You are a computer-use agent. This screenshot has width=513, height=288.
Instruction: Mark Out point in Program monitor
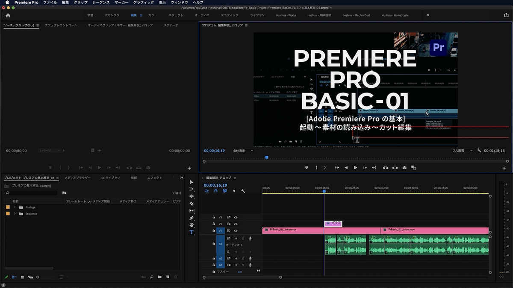click(x=325, y=168)
